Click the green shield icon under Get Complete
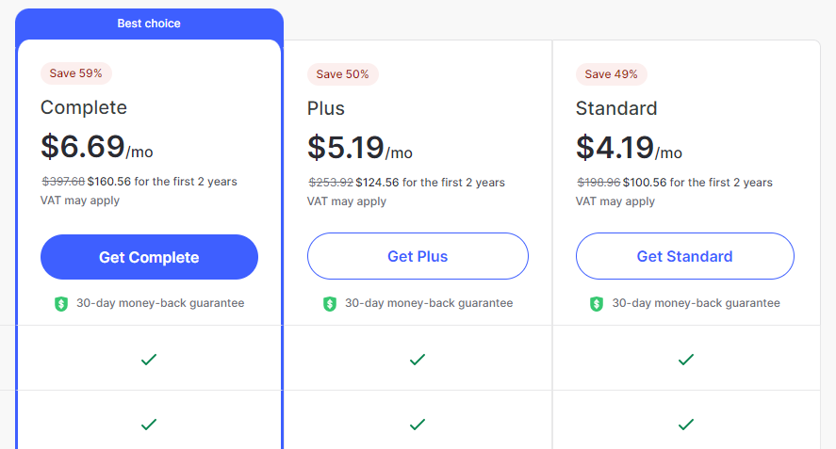The image size is (836, 449). [x=61, y=304]
